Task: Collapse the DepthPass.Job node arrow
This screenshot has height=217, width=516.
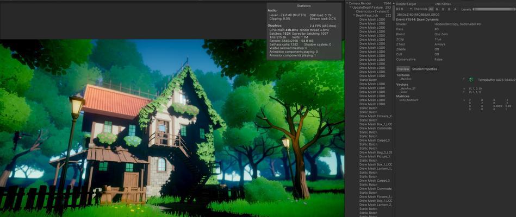Action: (x=355, y=15)
